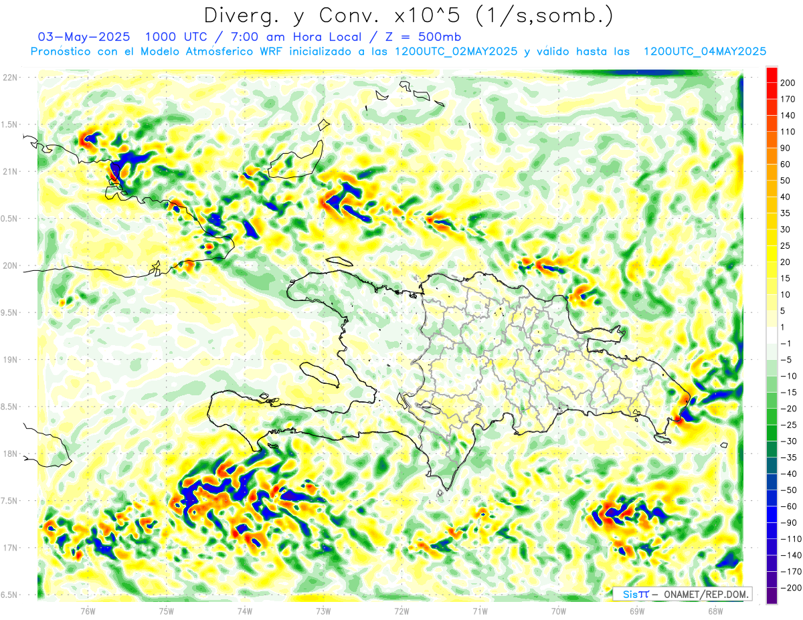Click the white colorbar swatch between 1 and -1
The height and width of the screenshot is (620, 803).
coord(772,335)
